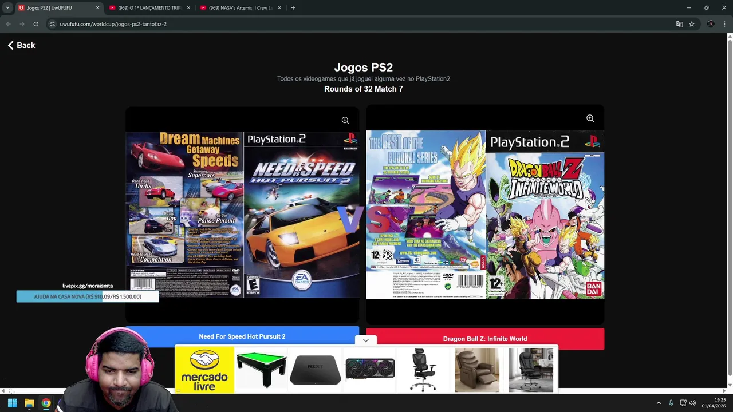733x412 pixels.
Task: Focus the uwufufu.com address bar
Action: point(361,24)
